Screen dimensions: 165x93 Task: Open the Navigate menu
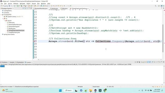(x=22, y=4)
